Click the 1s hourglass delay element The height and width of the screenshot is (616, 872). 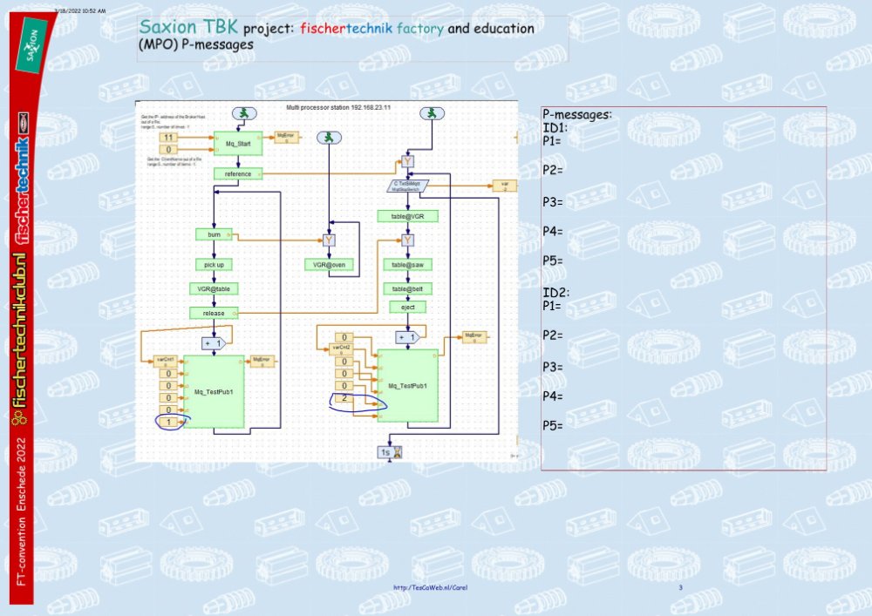point(390,453)
